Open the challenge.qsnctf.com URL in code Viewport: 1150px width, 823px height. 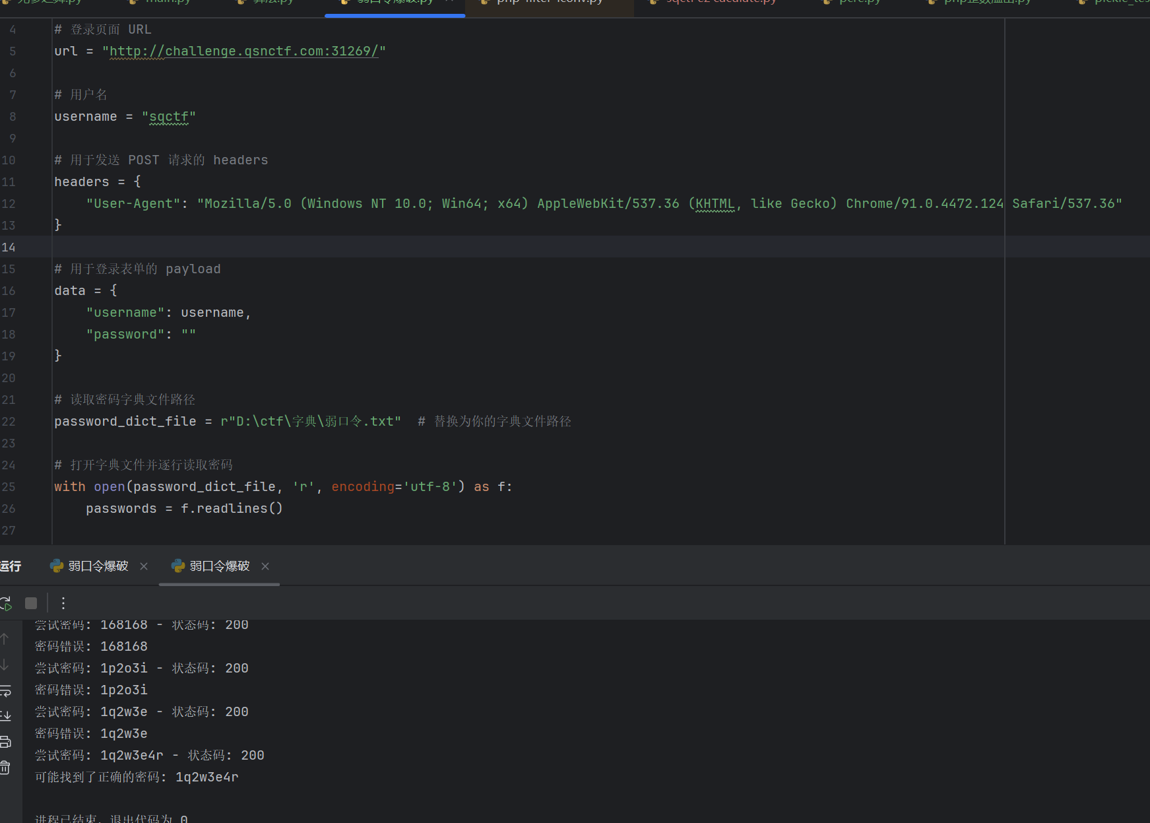click(x=244, y=51)
